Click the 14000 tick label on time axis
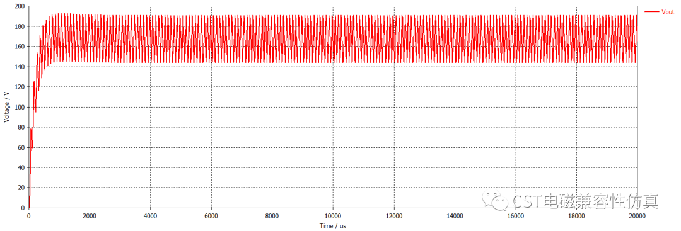The height and width of the screenshot is (231, 681). tap(454, 215)
